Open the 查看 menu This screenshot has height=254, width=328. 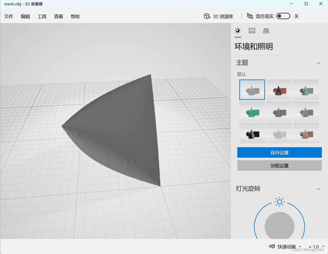(x=58, y=16)
